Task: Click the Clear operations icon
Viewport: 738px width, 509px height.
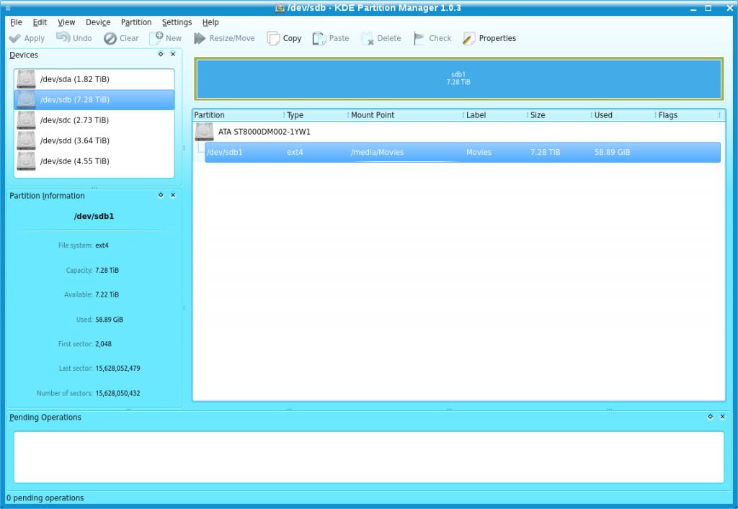Action: 110,38
